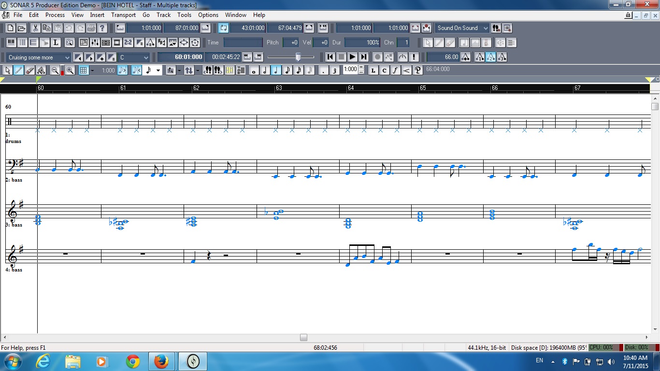Click the Play transport button
Screen dimensions: 660x371
[352, 57]
